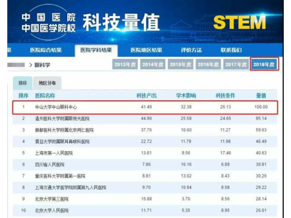
Task: Click the 医院名称 column header
Action: click(45, 96)
